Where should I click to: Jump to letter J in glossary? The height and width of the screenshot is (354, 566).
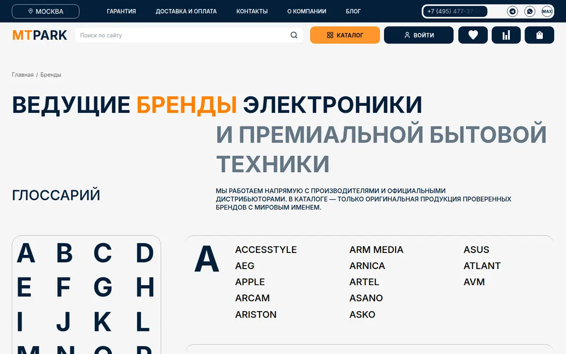tap(63, 321)
